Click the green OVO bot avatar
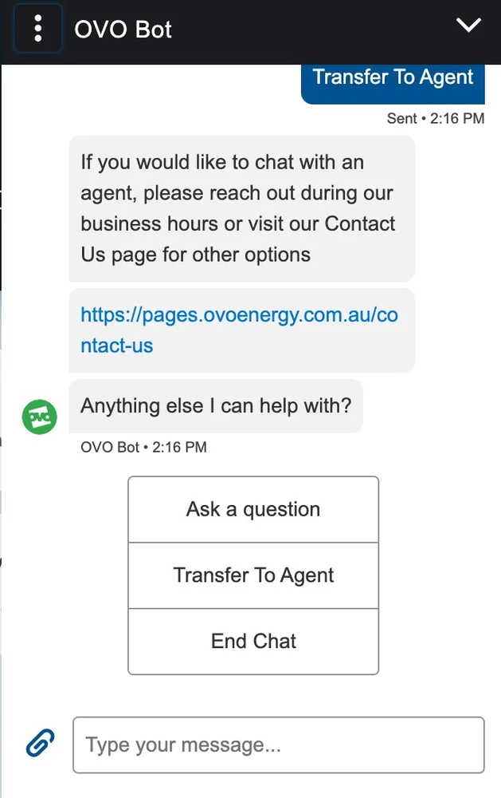The height and width of the screenshot is (798, 501). tap(40, 417)
